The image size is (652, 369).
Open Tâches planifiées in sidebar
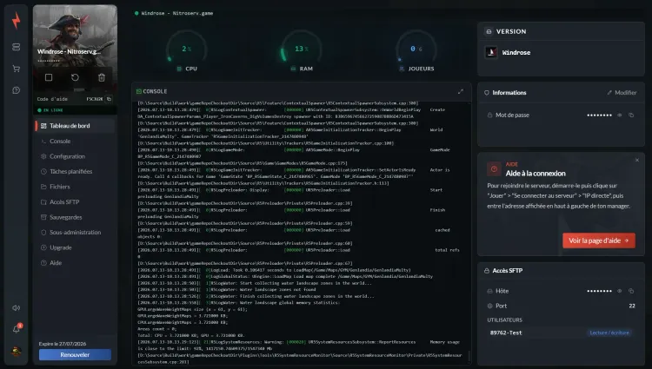[x=75, y=171]
